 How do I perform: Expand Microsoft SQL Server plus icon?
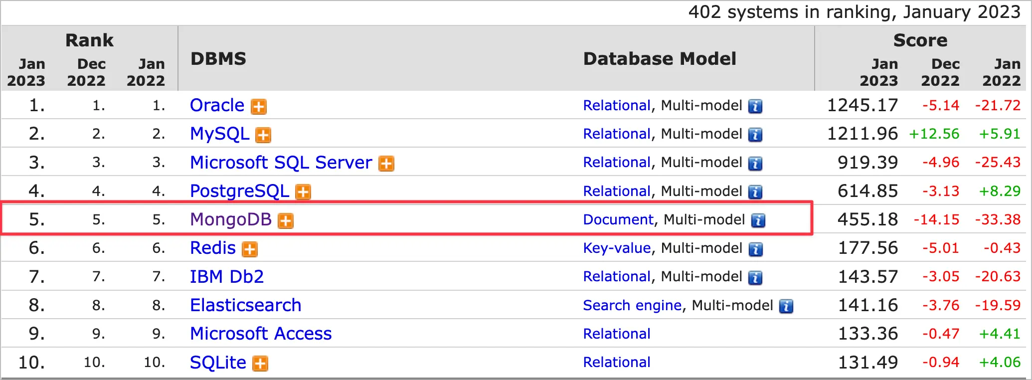pos(386,164)
